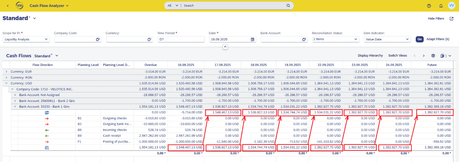The image size is (459, 162).
Task: Open the notifications bell
Action: tap(441, 6)
